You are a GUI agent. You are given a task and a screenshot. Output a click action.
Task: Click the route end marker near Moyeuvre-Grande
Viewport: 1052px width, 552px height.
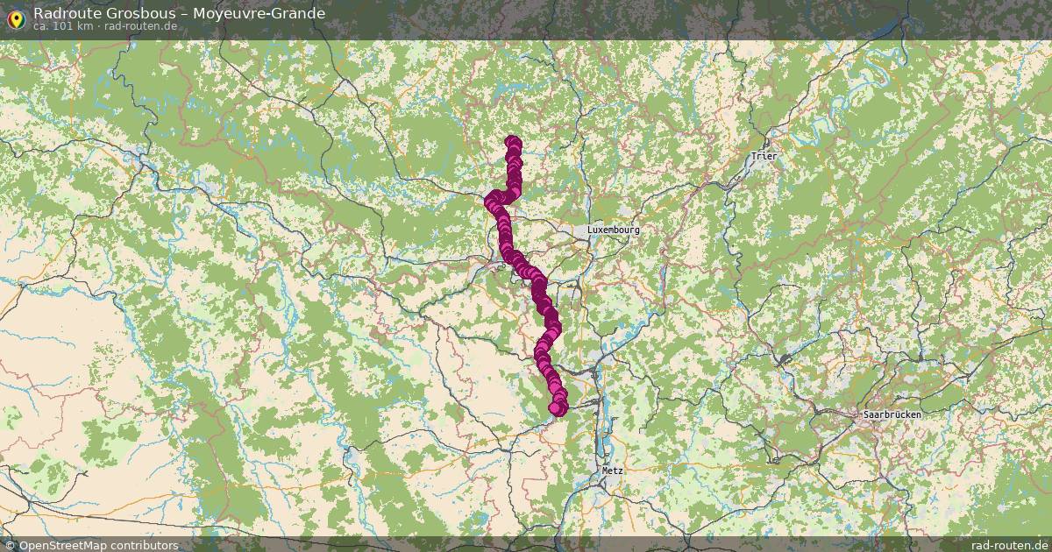pos(558,407)
